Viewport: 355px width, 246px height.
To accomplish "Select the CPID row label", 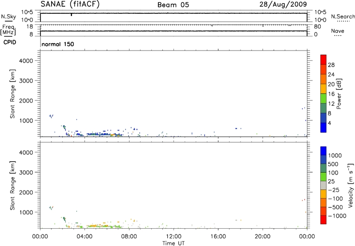I will [10, 42].
